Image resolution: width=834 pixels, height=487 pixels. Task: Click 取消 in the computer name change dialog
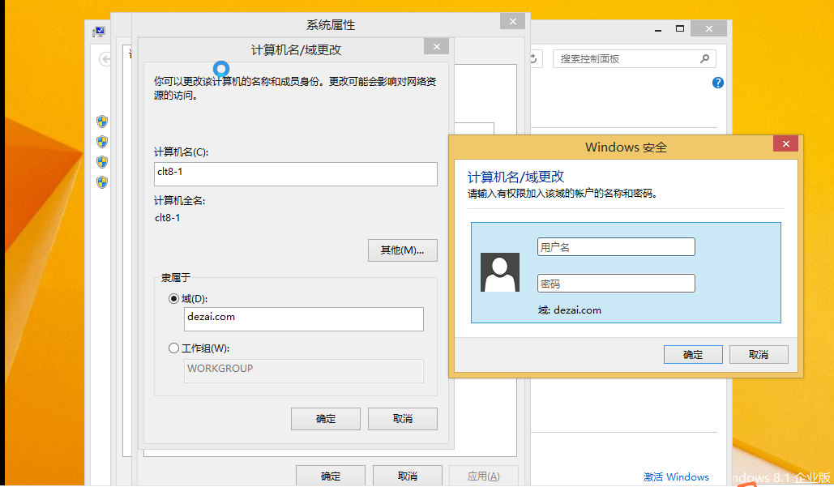point(403,419)
